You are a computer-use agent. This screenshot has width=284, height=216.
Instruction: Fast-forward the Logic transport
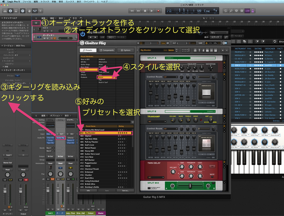click(138, 11)
